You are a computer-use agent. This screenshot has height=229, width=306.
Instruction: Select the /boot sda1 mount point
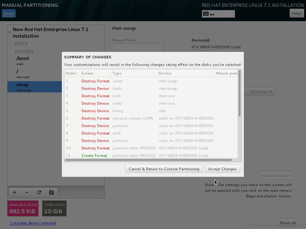[x=35, y=61]
